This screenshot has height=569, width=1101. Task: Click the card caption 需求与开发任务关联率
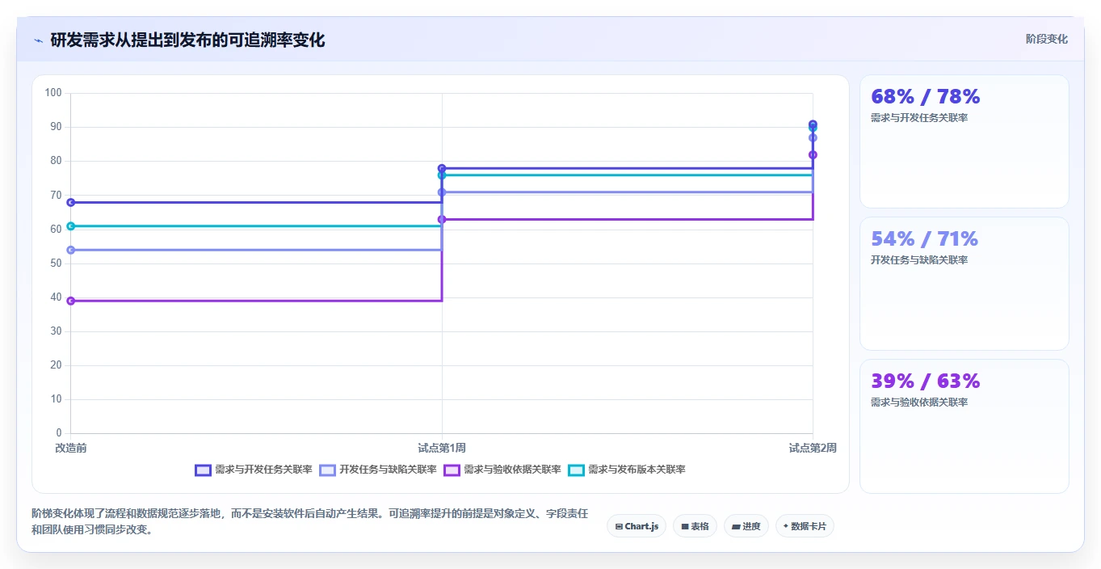click(x=919, y=118)
